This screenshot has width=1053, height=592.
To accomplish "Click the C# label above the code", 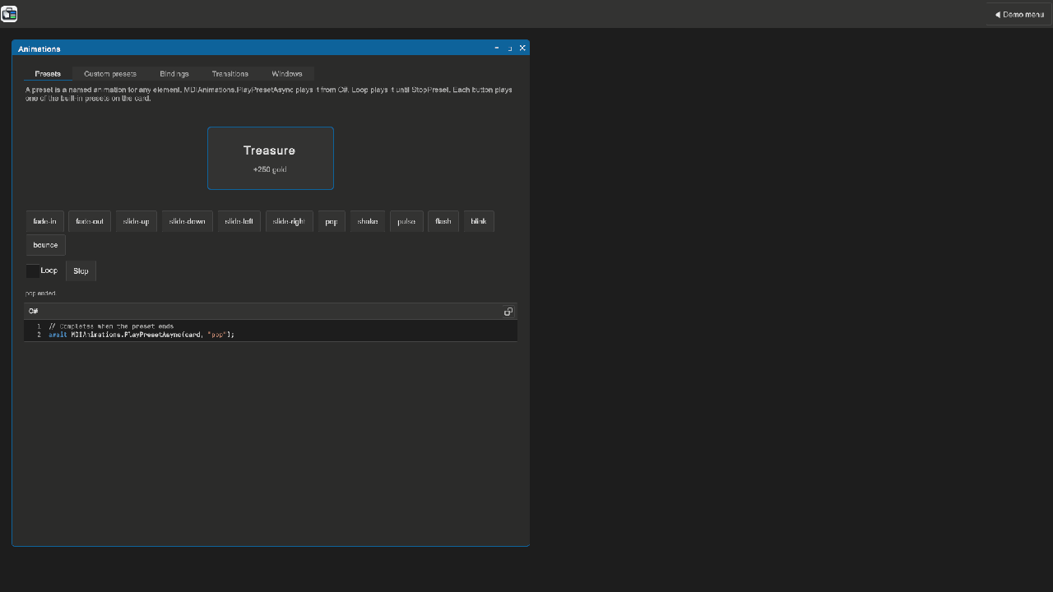I will [x=34, y=312].
